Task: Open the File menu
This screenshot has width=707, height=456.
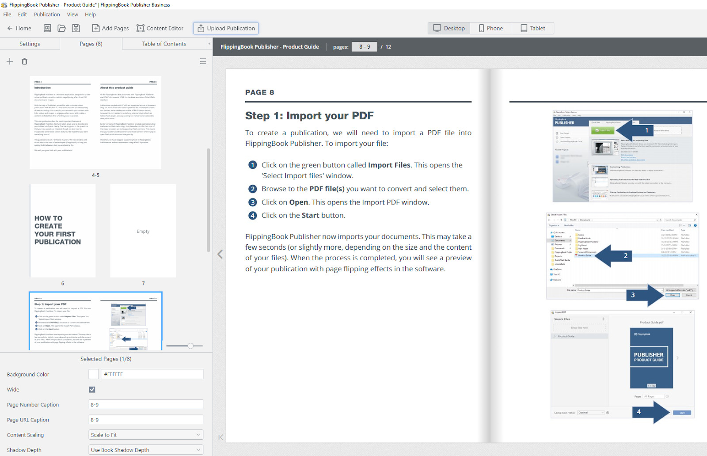Action: tap(8, 15)
